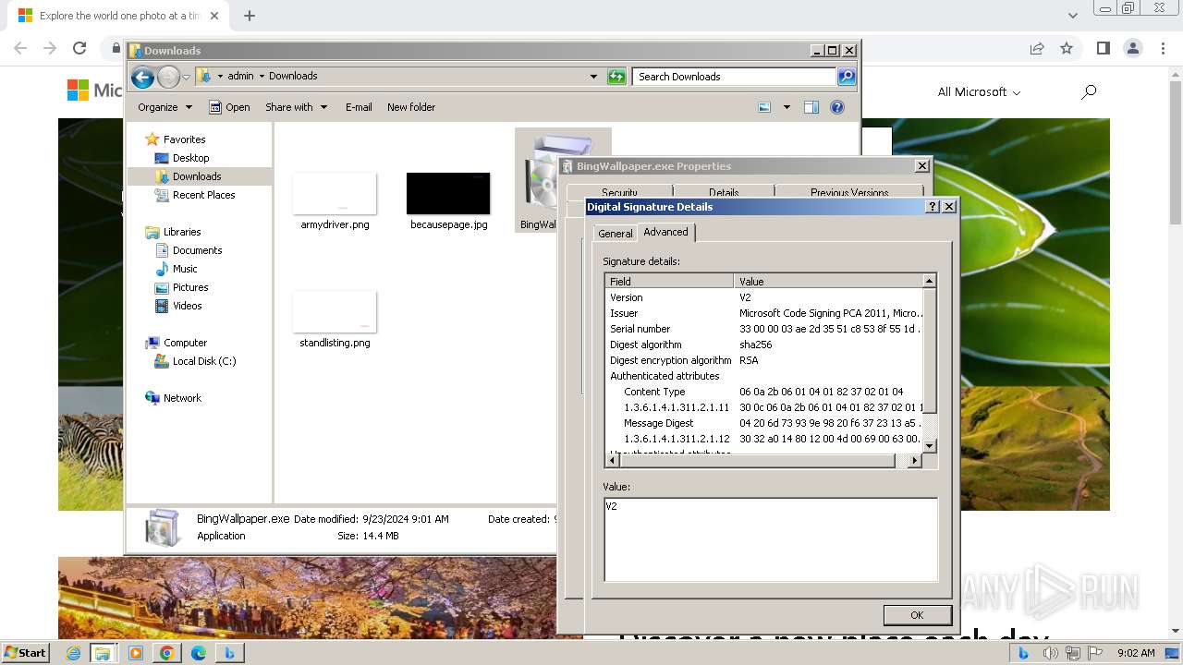This screenshot has height=665, width=1183.
Task: Switch to General tab in signature details
Action: (615, 234)
